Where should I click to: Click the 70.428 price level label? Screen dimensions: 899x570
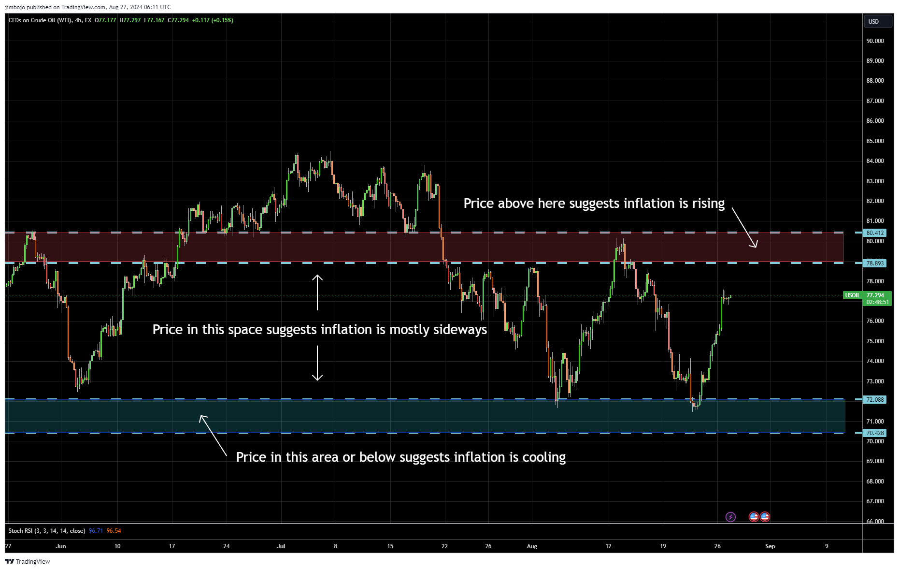(875, 433)
